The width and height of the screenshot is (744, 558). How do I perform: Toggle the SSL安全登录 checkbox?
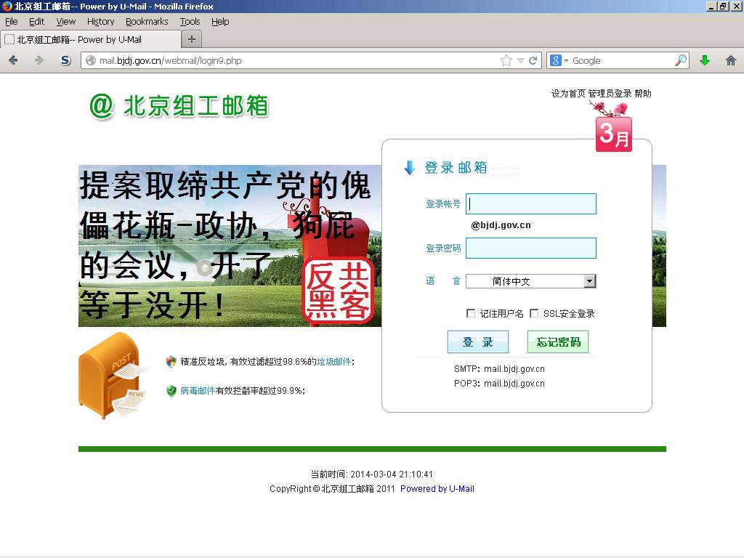click(x=534, y=313)
